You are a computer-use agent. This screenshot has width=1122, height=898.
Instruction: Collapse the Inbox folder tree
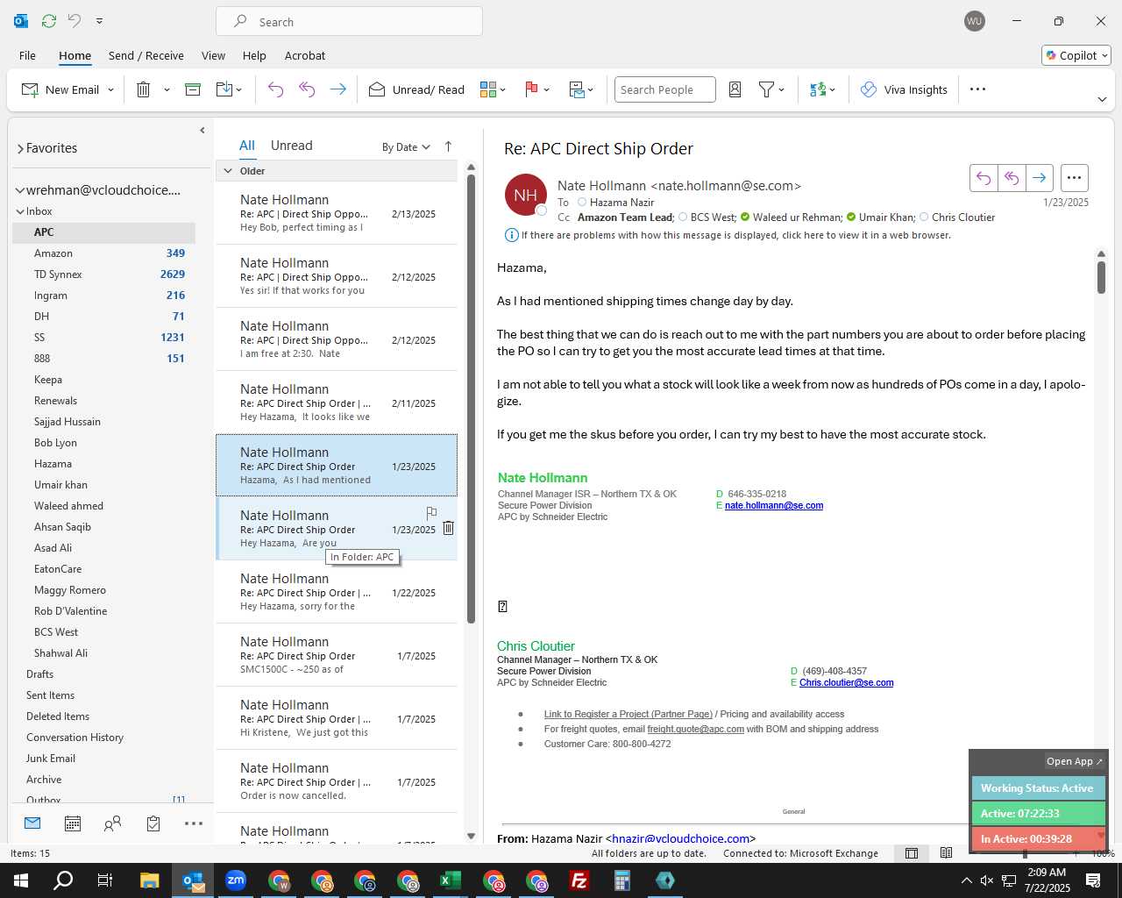tap(20, 211)
